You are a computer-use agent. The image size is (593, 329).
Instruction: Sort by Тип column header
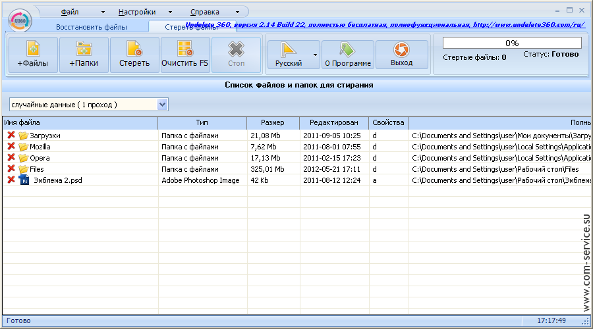click(x=202, y=123)
